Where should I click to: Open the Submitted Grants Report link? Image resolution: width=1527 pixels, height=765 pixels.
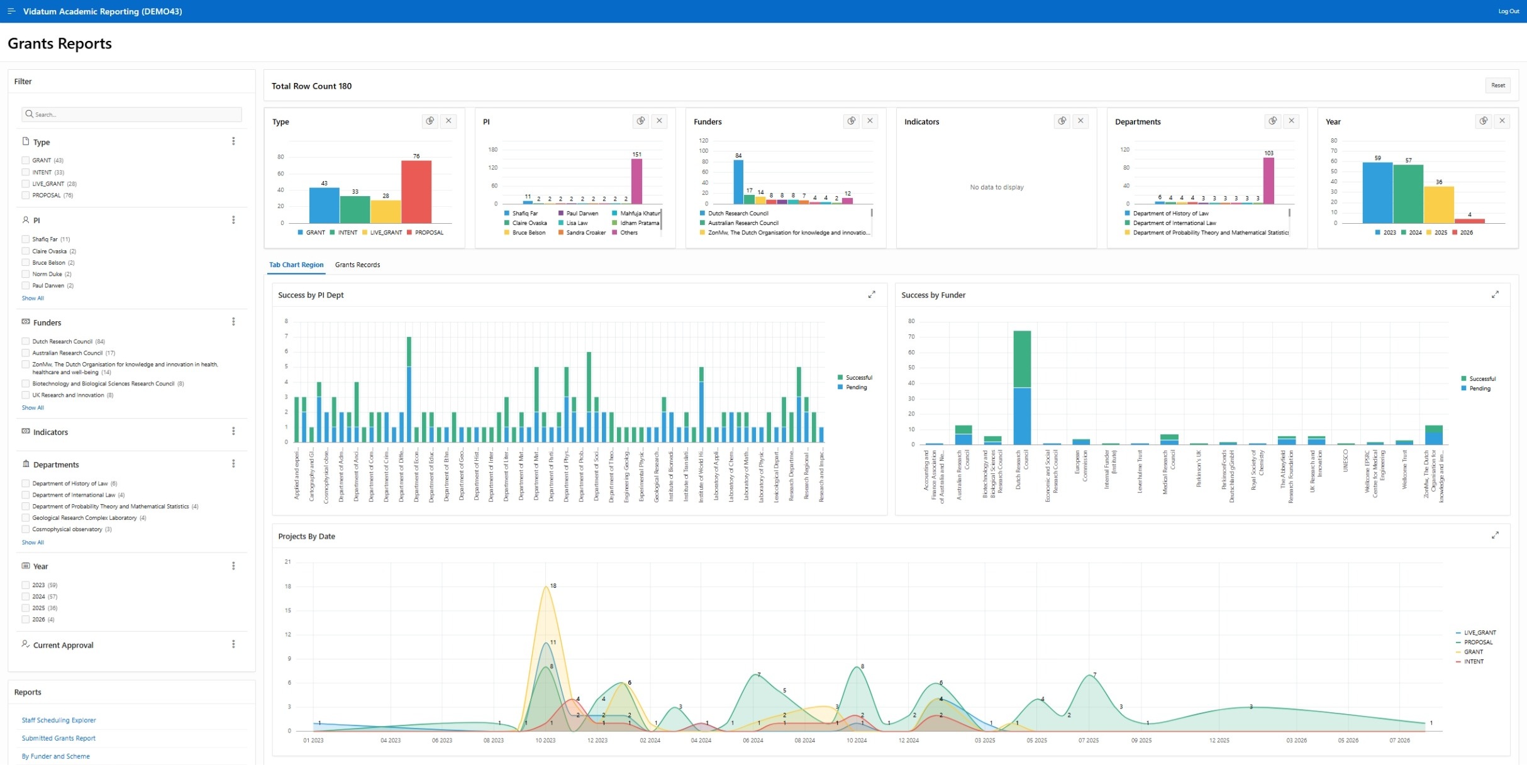coord(58,738)
